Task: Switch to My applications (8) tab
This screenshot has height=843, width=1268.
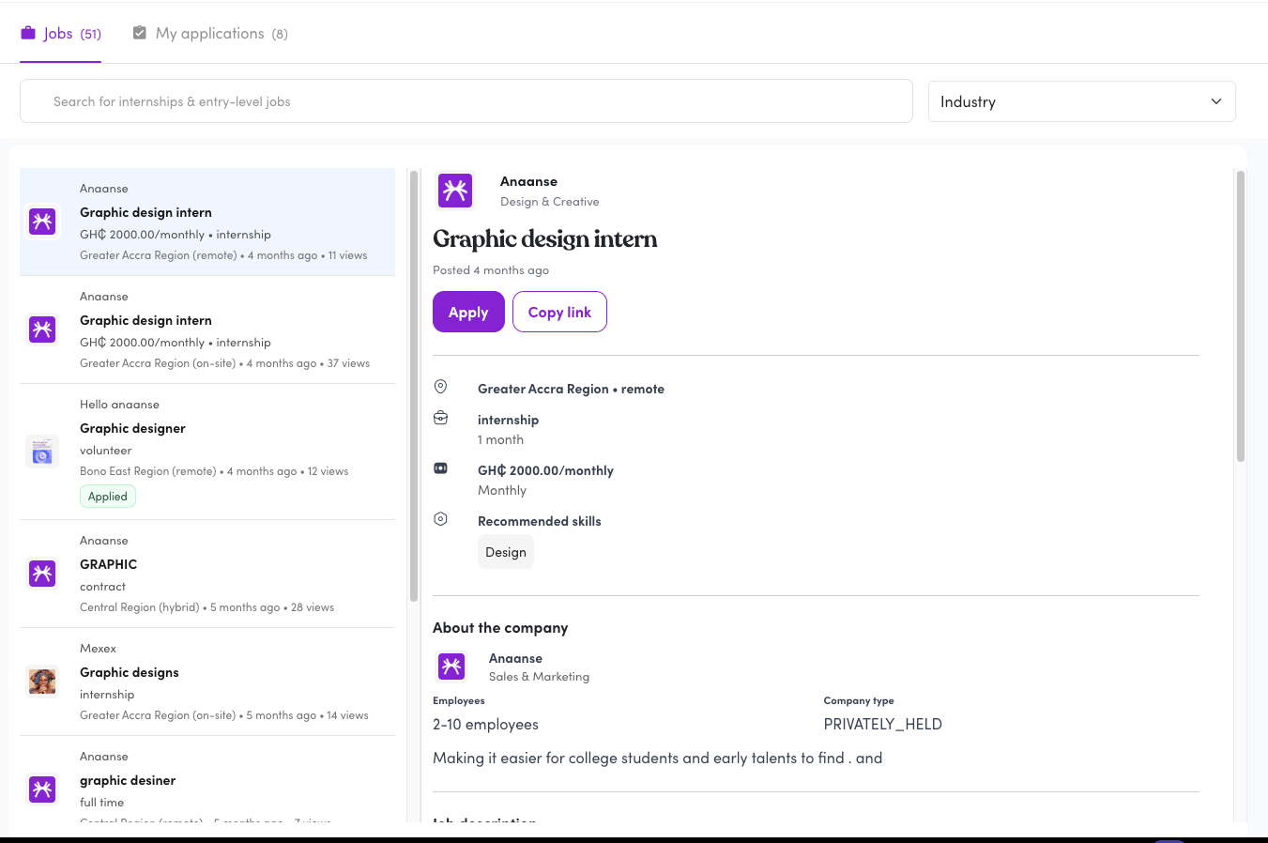Action: point(210,34)
